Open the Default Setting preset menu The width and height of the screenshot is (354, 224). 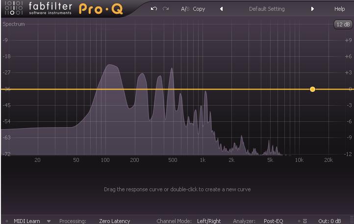[x=267, y=9]
